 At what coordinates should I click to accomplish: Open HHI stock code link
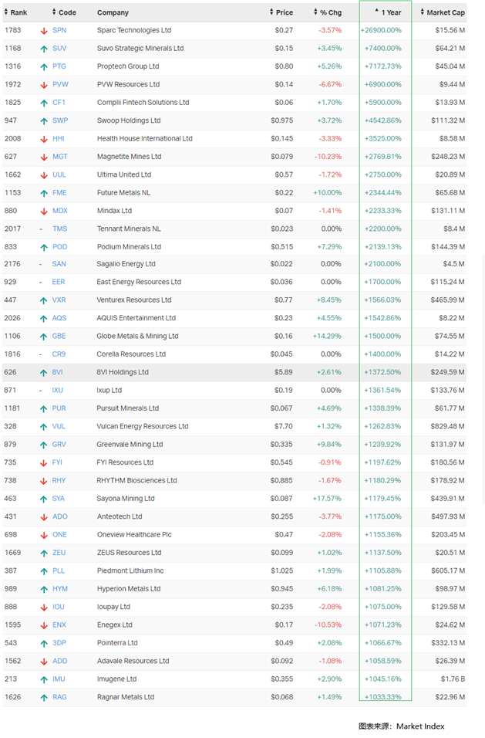point(59,138)
